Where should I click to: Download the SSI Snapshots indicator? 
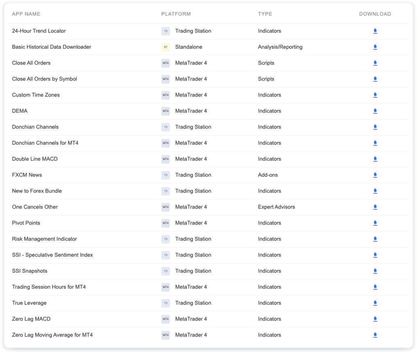pyautogui.click(x=375, y=271)
